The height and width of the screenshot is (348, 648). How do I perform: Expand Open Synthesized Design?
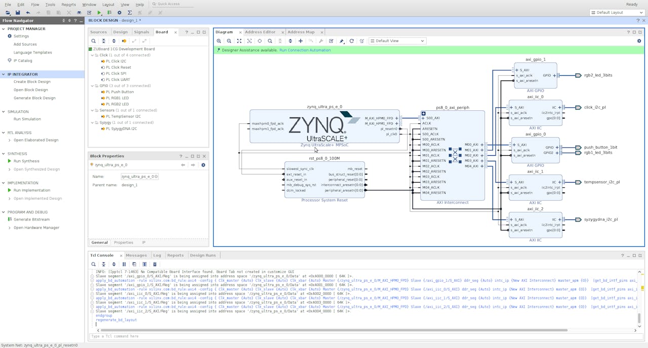tap(9, 169)
